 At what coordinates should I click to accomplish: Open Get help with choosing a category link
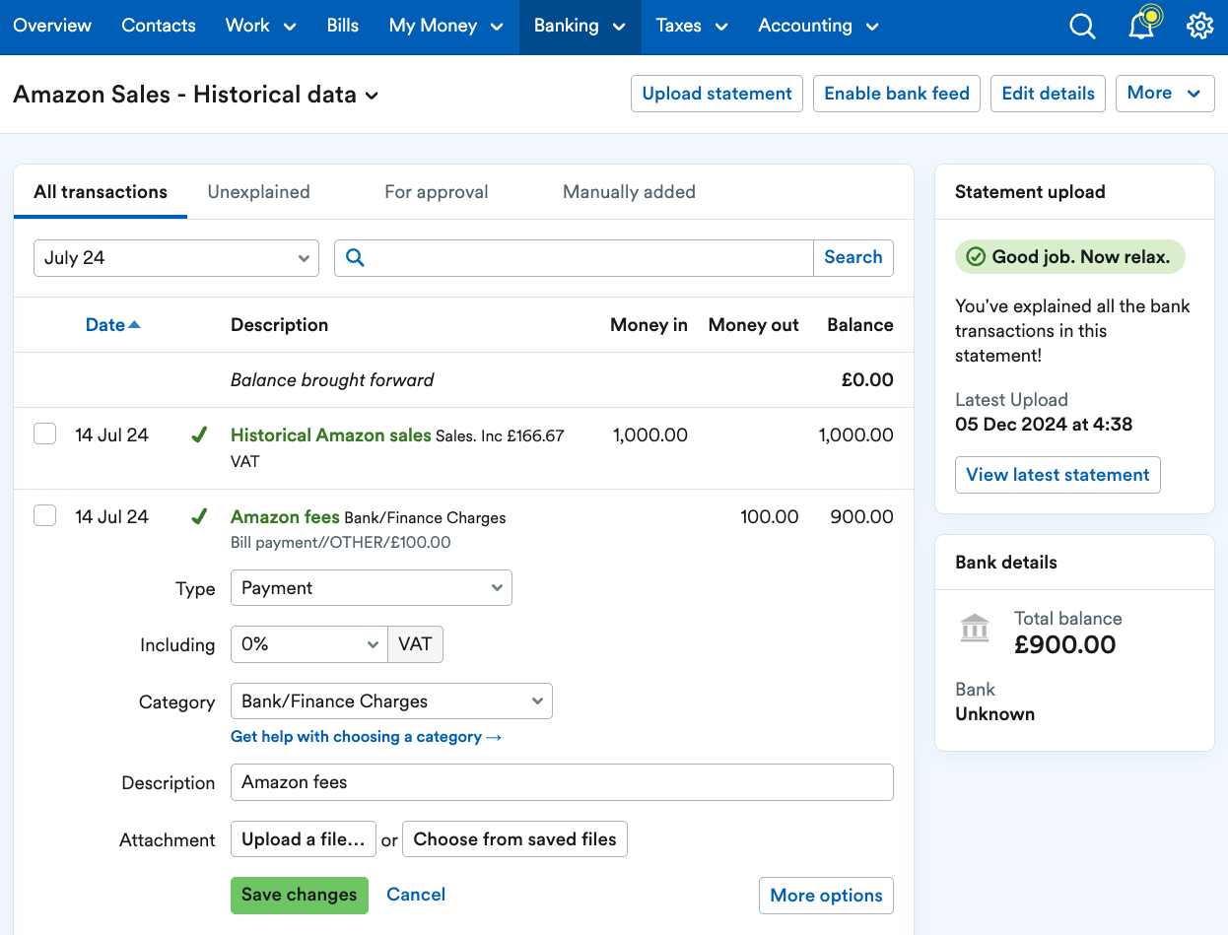[x=366, y=737]
